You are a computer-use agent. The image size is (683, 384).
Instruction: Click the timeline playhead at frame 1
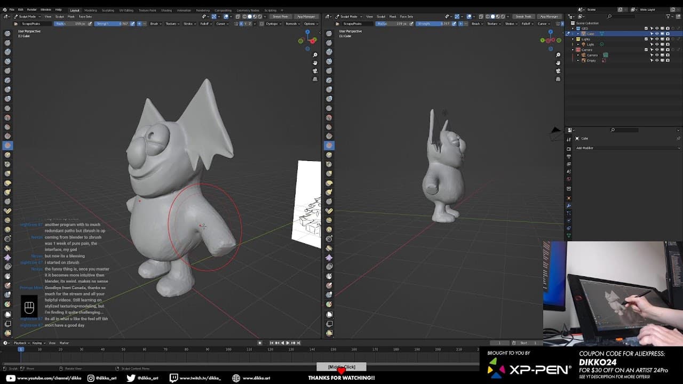click(x=21, y=349)
